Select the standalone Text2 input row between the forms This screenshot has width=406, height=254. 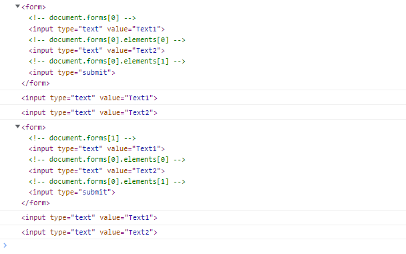pyautogui.click(x=89, y=113)
